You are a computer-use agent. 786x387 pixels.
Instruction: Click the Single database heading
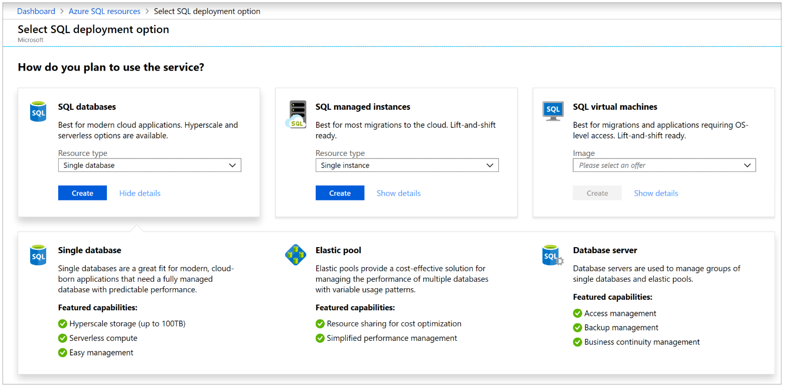89,250
